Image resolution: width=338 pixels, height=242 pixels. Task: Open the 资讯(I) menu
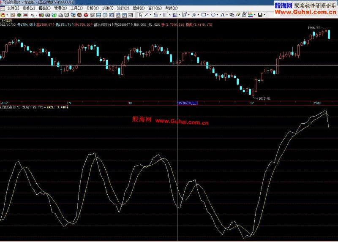click(x=108, y=8)
